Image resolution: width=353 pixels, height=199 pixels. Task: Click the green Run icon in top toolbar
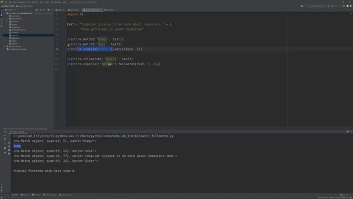pyautogui.click(x=329, y=6)
